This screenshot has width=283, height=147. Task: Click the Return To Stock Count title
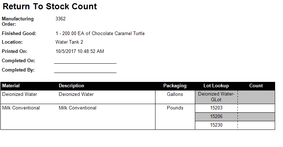(50, 6)
